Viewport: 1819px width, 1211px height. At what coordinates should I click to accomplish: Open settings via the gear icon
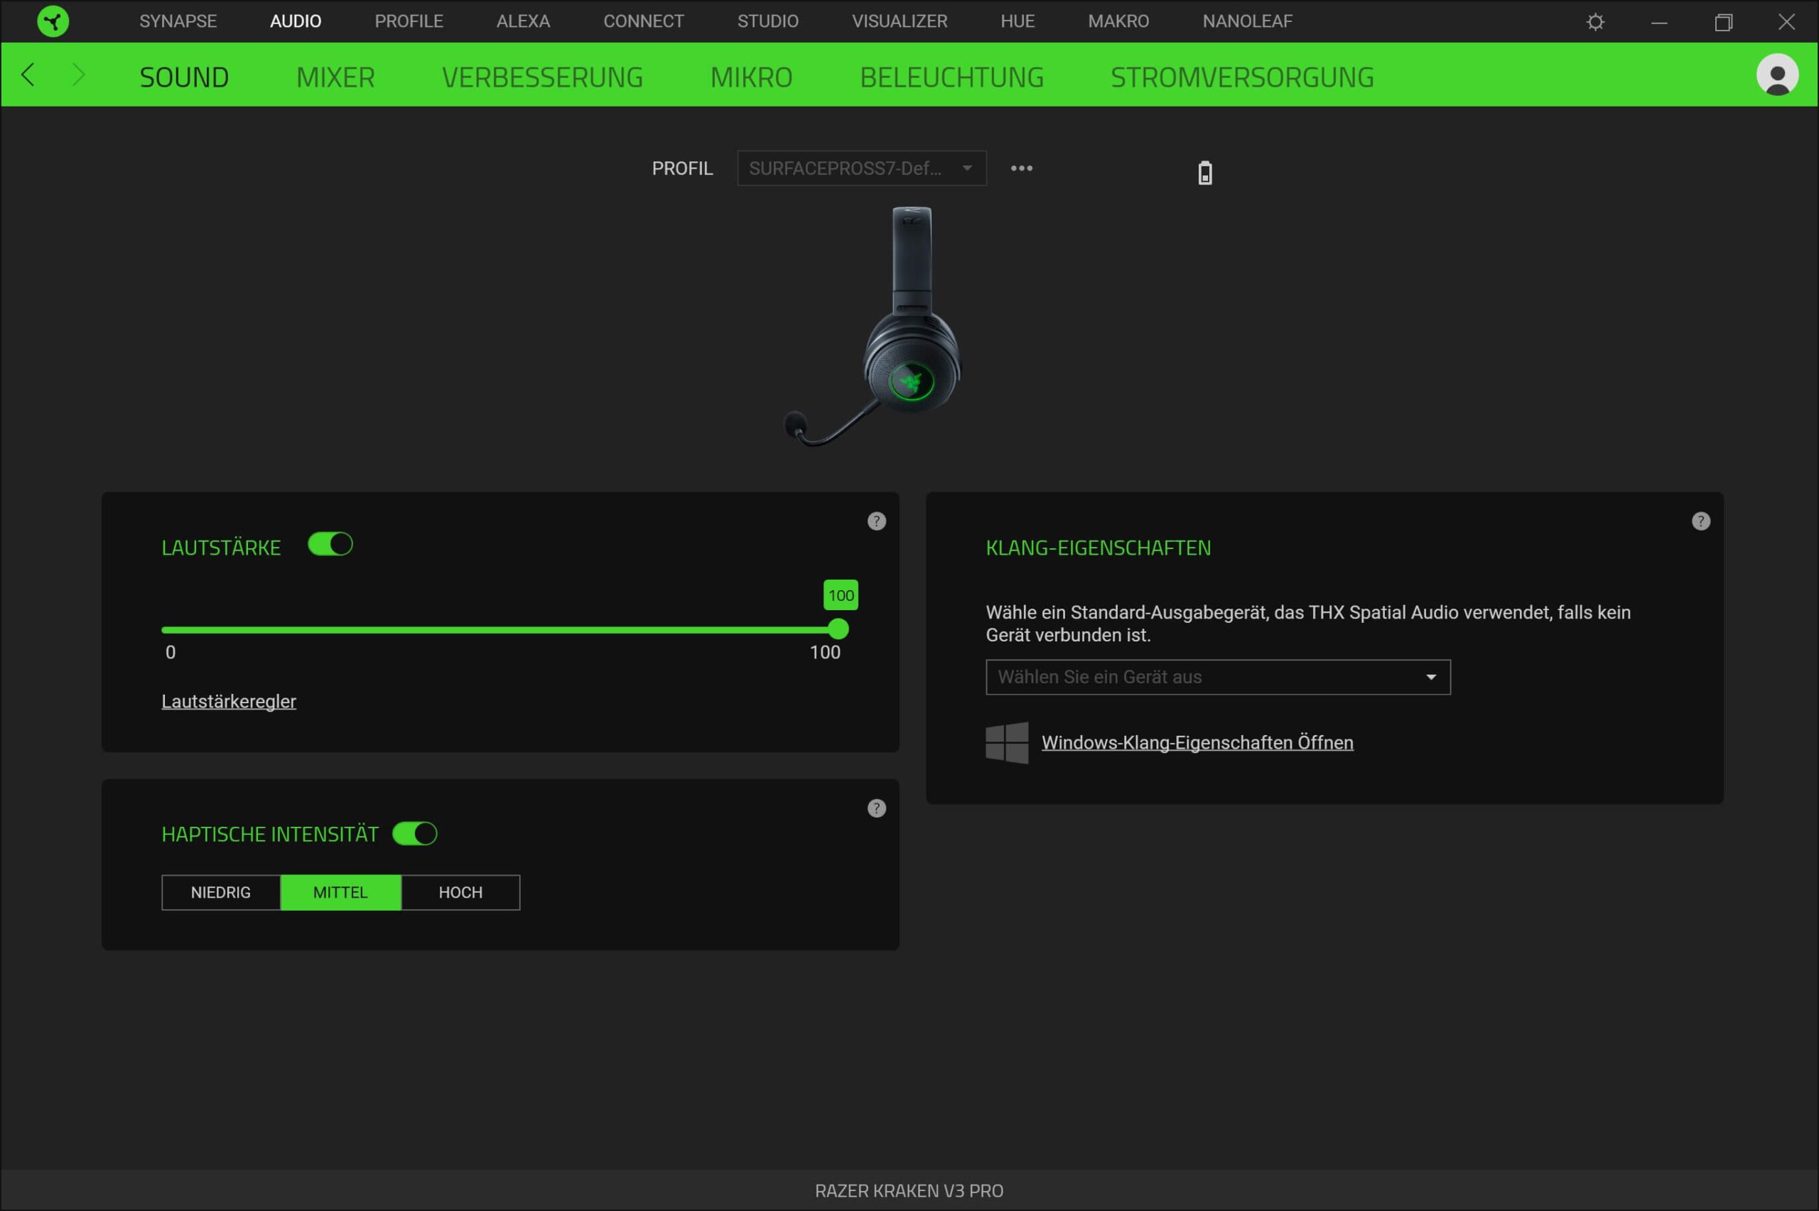pos(1595,21)
